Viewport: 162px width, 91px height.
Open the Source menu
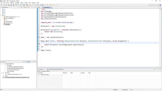click(8, 3)
